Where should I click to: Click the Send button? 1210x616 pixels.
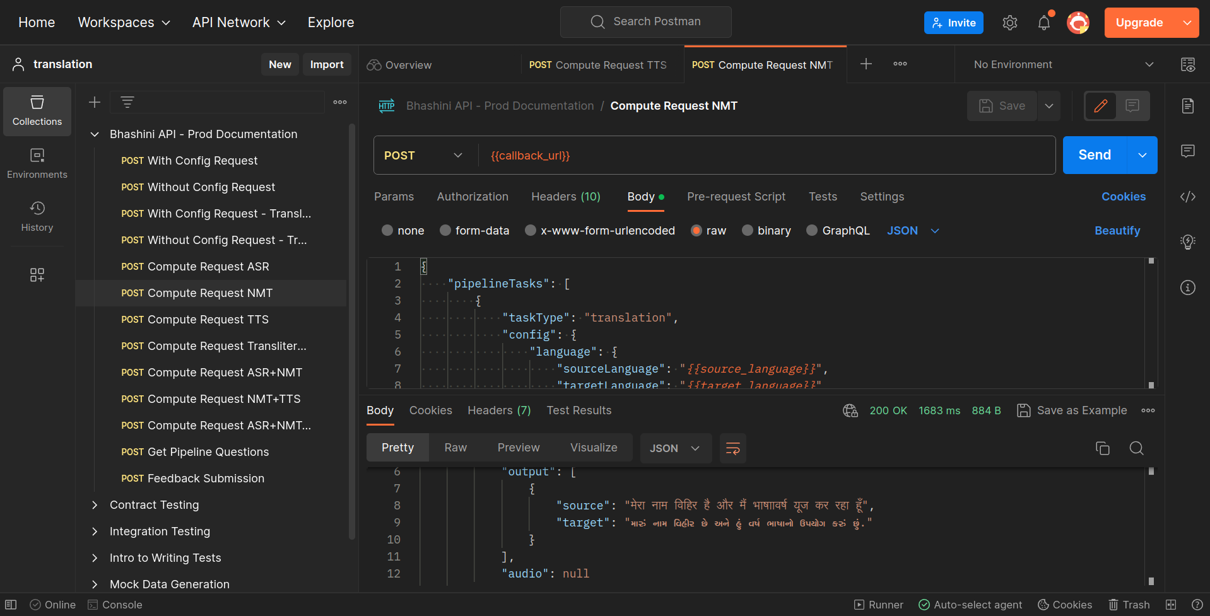(x=1094, y=155)
